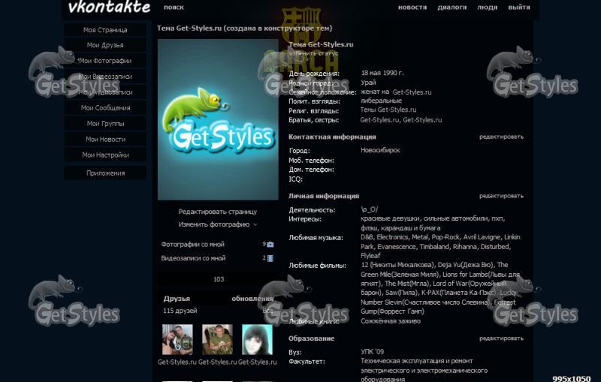Expand the Изменить фотографию dropdown arrow
This screenshot has height=382, width=601.
(255, 224)
